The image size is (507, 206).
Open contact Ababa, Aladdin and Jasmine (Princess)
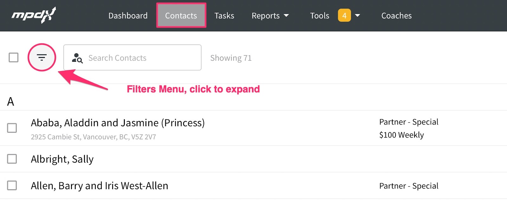118,123
